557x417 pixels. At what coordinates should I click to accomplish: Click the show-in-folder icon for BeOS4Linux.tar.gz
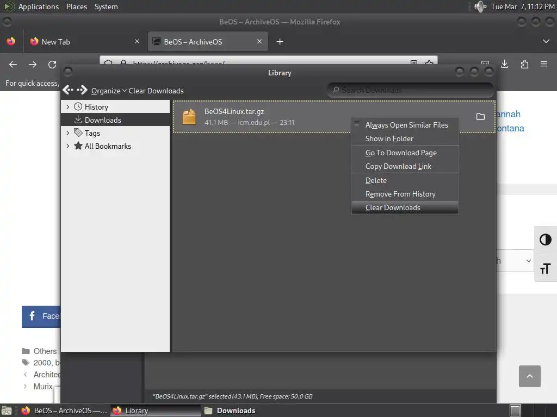click(480, 117)
